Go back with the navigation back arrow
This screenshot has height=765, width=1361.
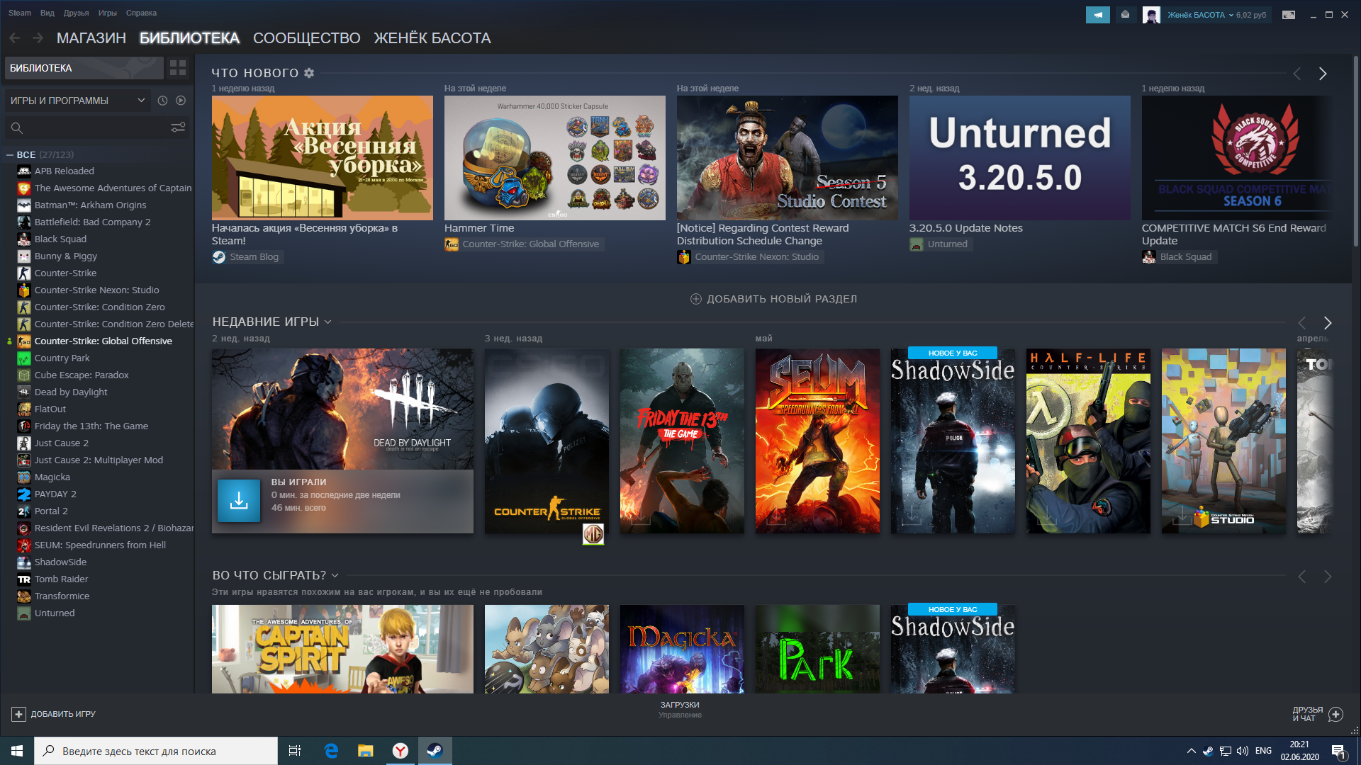click(14, 38)
